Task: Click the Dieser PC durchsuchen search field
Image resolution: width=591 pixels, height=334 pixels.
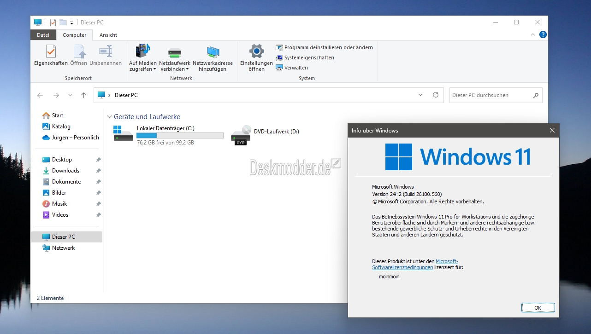Action: (490, 95)
